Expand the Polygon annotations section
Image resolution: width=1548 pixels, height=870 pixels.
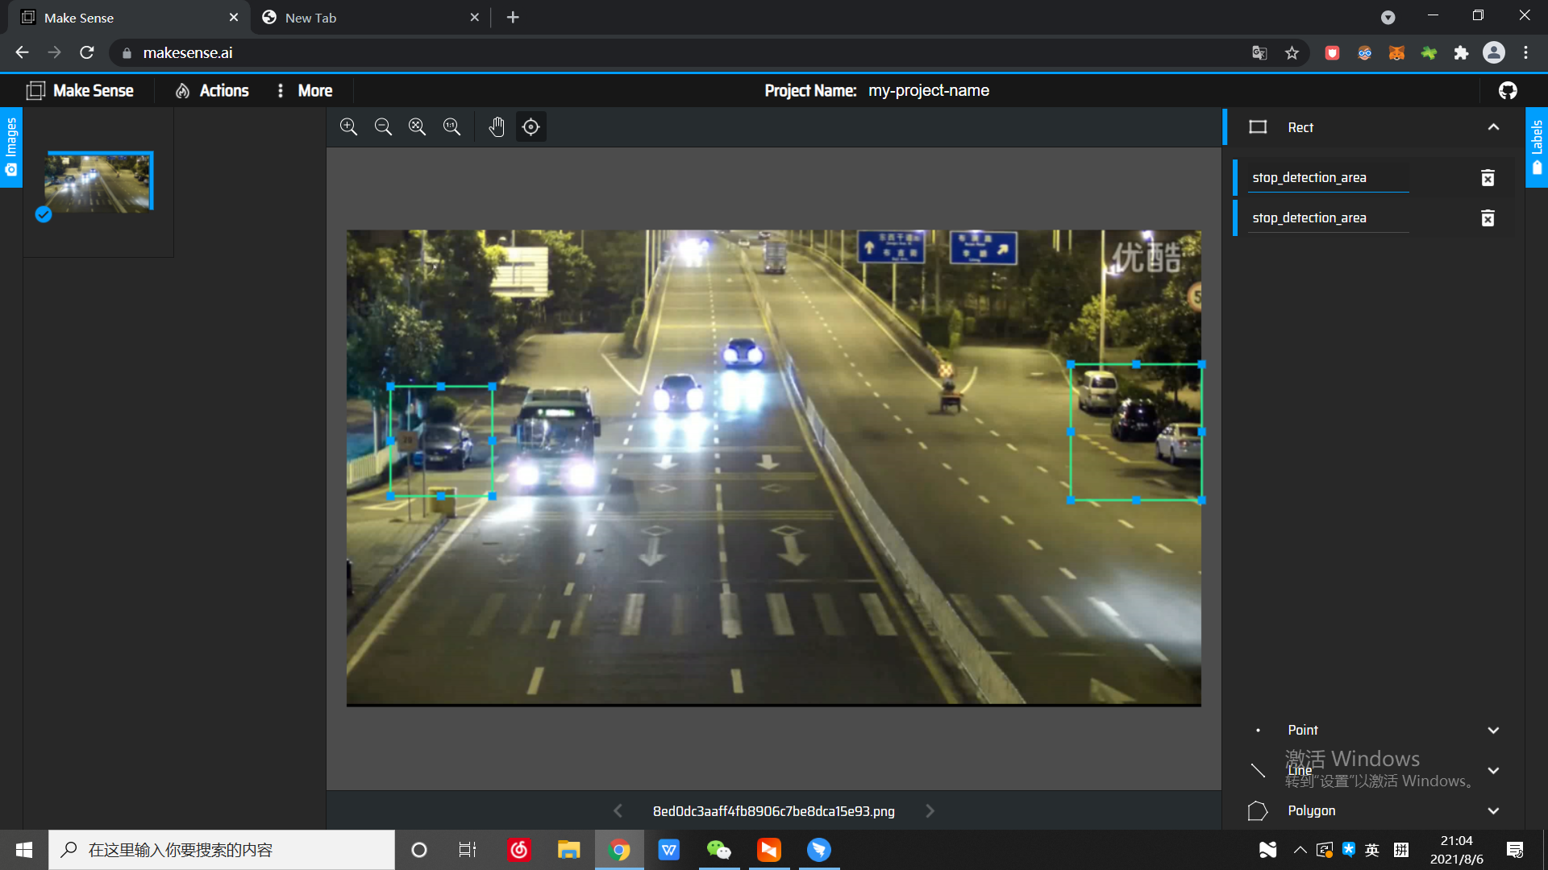click(x=1493, y=811)
